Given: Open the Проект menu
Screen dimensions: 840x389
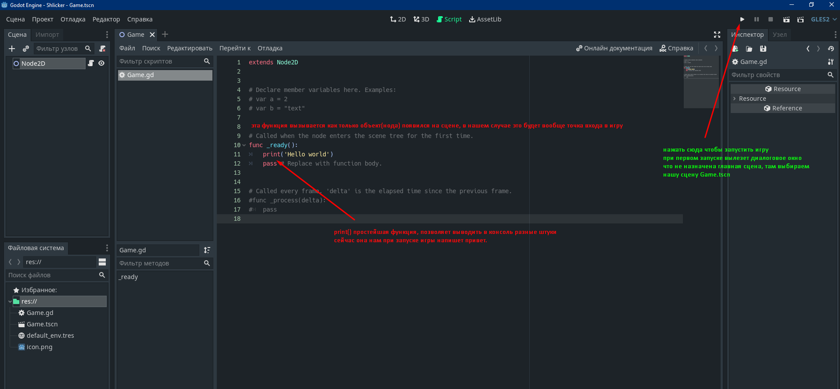Looking at the screenshot, I should point(43,19).
